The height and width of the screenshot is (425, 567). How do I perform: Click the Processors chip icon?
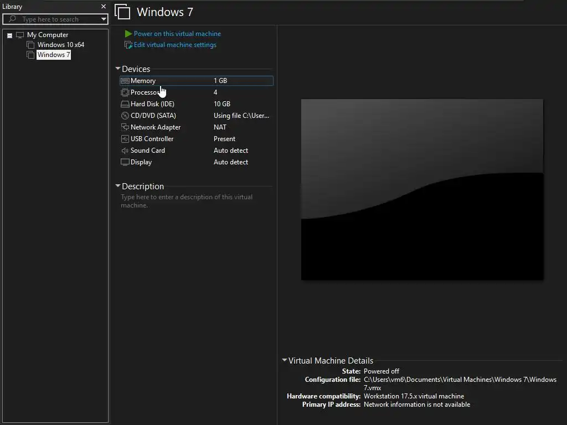(x=125, y=92)
